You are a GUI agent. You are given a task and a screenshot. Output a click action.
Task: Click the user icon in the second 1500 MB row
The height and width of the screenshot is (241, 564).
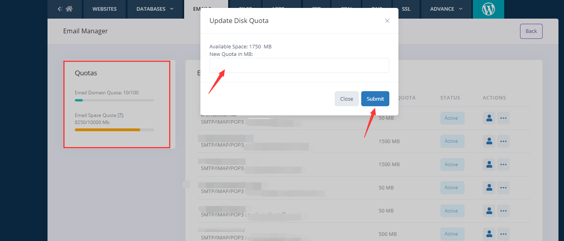[489, 164]
